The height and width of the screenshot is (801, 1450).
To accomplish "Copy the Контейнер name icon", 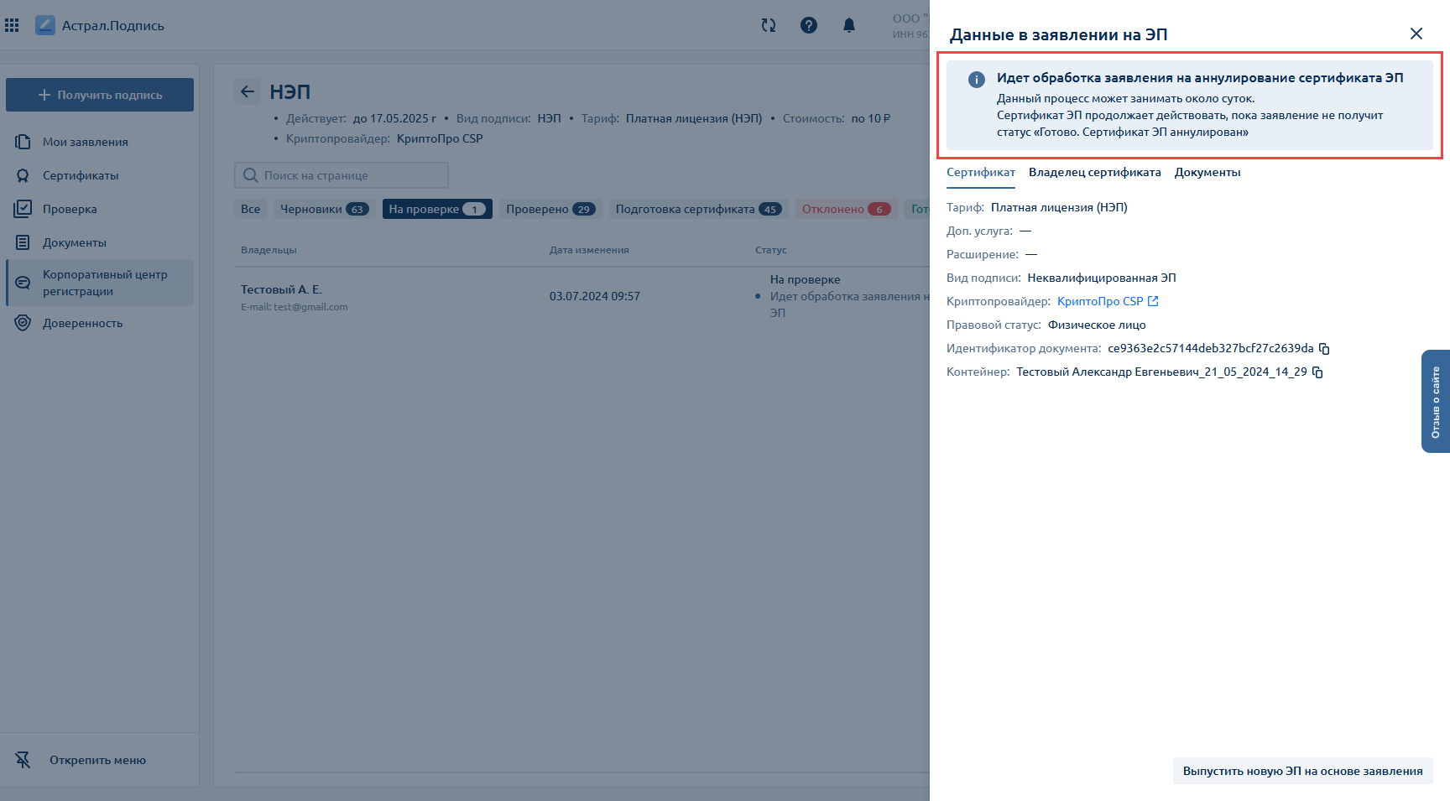I will (x=1317, y=372).
